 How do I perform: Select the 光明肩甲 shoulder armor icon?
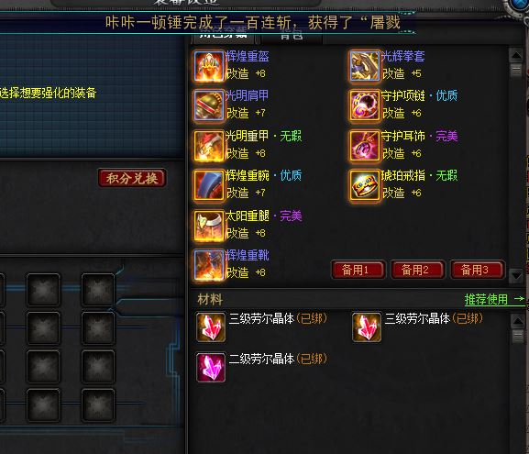coord(209,105)
